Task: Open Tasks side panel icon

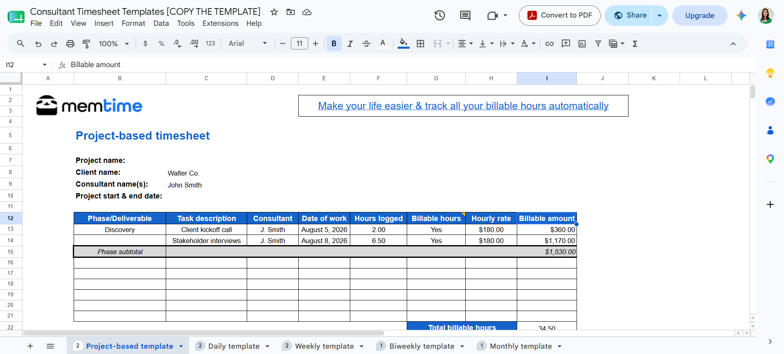Action: (x=770, y=101)
